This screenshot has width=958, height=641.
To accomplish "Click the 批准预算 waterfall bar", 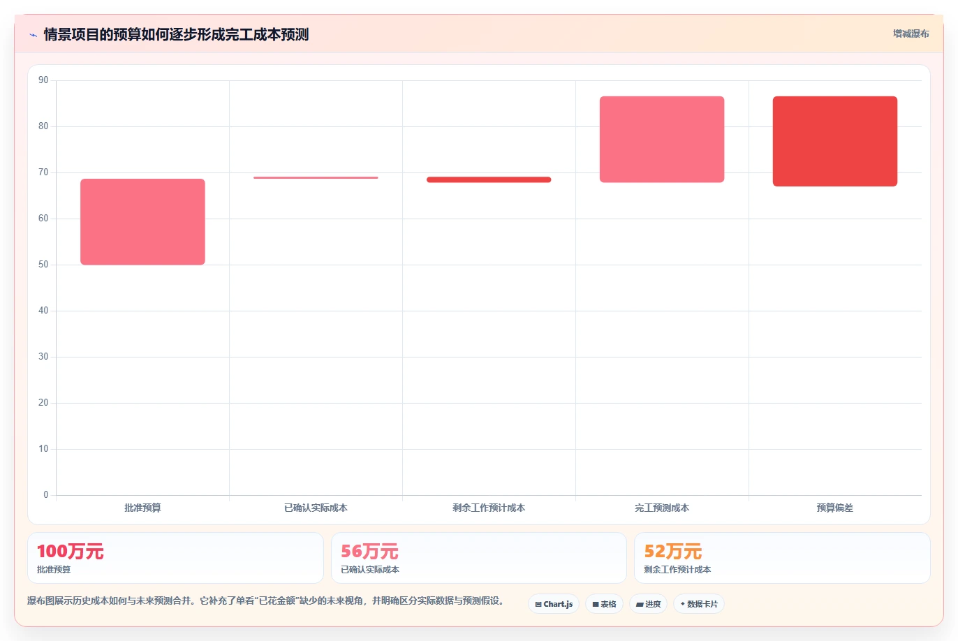I will (142, 222).
